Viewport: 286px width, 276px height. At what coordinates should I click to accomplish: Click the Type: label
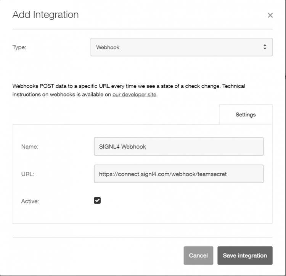coord(19,47)
